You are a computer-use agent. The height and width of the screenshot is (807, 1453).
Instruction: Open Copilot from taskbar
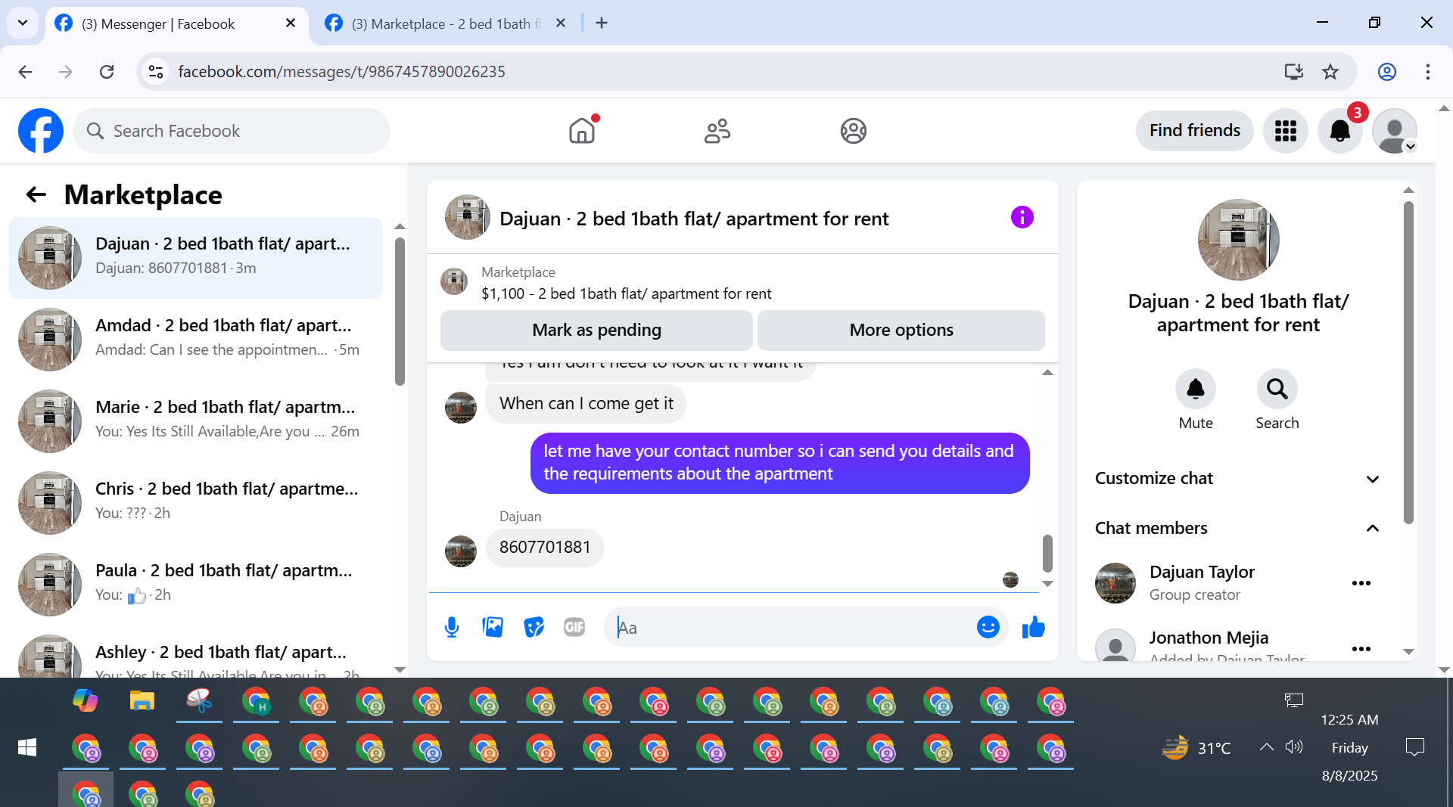85,701
